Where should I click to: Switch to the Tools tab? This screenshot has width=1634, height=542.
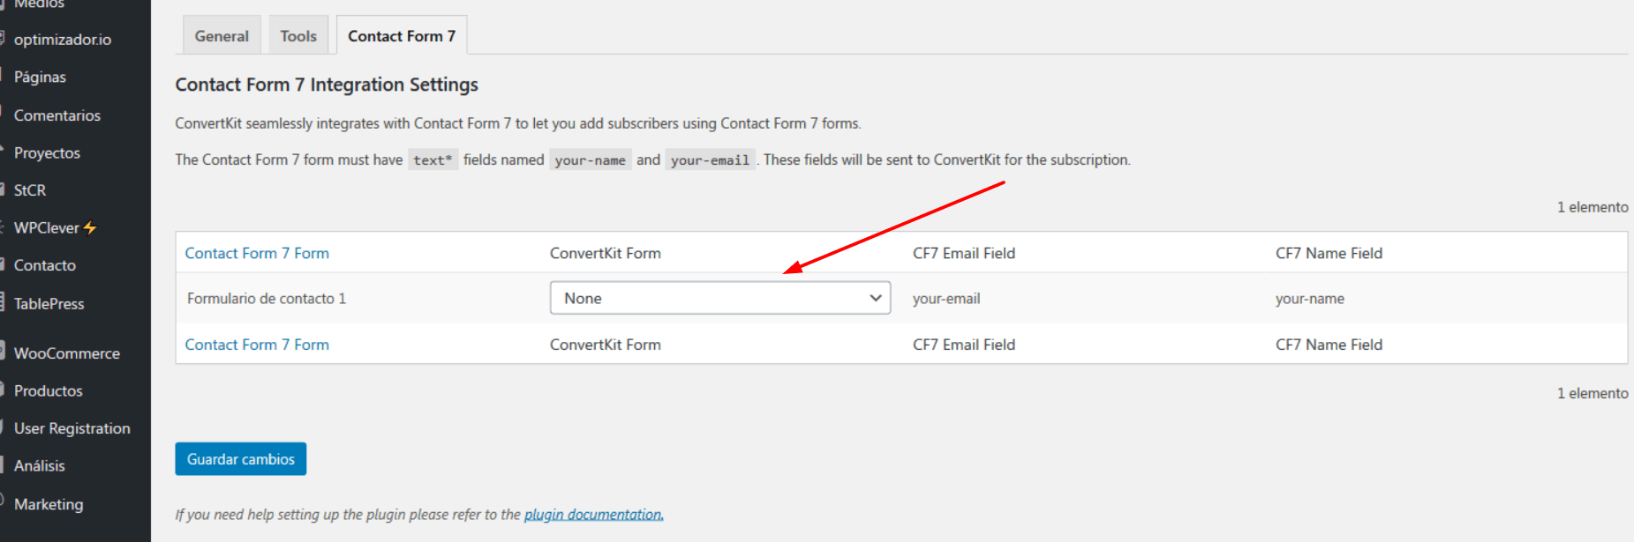pyautogui.click(x=298, y=36)
